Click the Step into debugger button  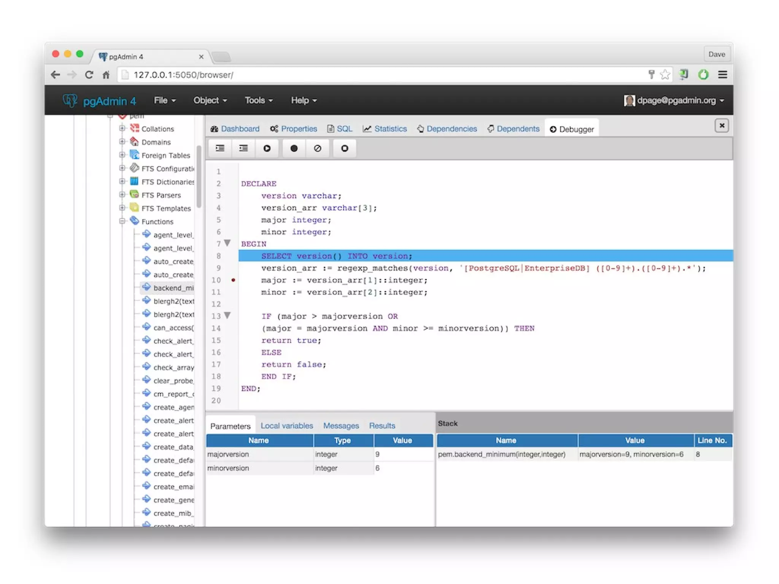pyautogui.click(x=220, y=148)
